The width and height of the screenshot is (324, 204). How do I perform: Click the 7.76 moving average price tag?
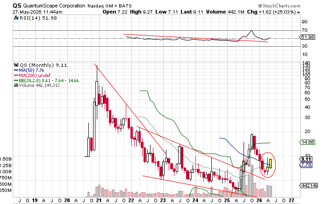tap(306, 165)
